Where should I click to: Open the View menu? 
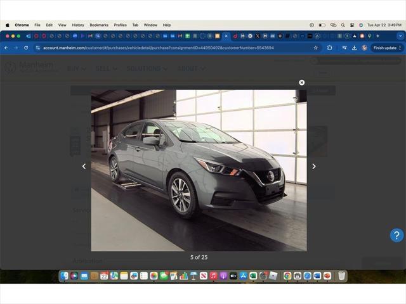pos(62,25)
